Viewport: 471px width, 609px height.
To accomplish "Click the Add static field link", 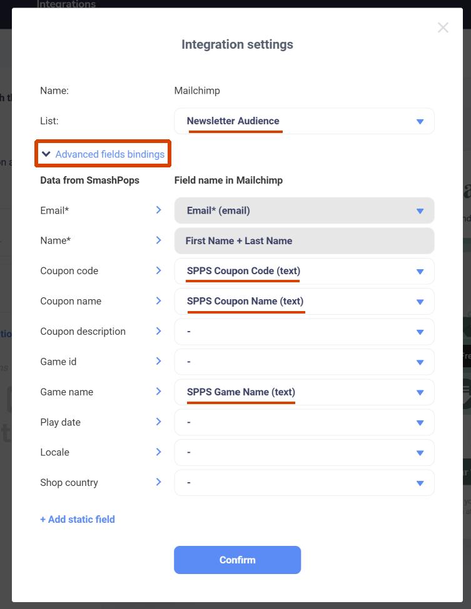I will [78, 519].
